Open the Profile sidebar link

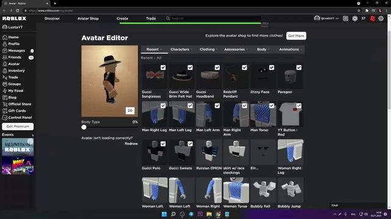[x=11, y=44]
